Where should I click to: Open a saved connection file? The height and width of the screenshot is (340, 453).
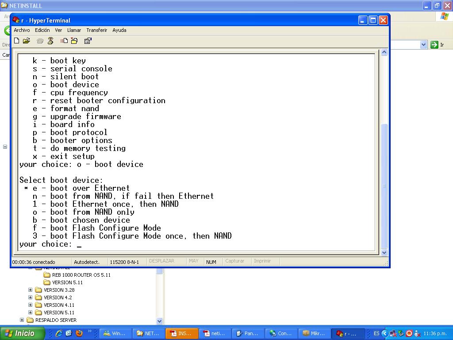(x=26, y=40)
